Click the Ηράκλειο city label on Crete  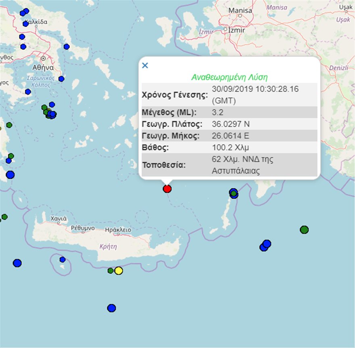click(118, 230)
